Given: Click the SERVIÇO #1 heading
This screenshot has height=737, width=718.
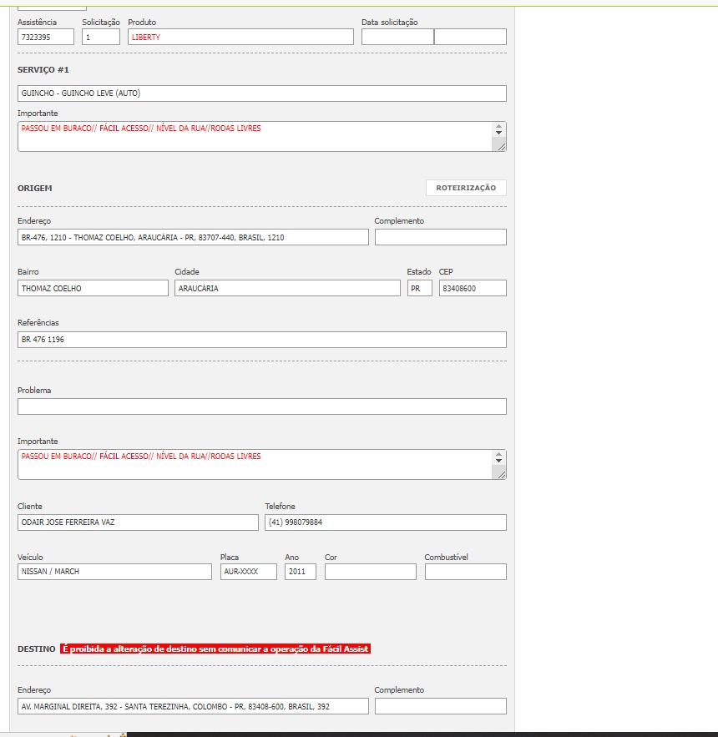Looking at the screenshot, I should (x=43, y=69).
